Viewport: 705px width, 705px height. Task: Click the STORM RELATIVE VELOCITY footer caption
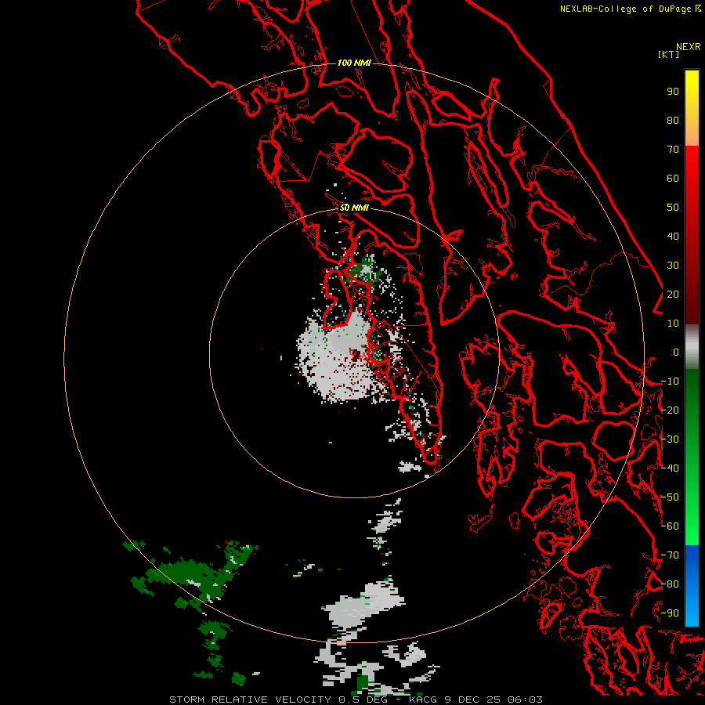point(356,700)
